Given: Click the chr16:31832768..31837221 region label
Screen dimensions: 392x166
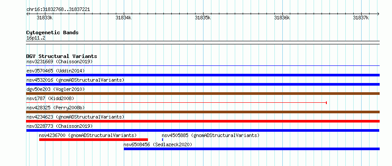Looking at the screenshot, I should tap(58, 10).
